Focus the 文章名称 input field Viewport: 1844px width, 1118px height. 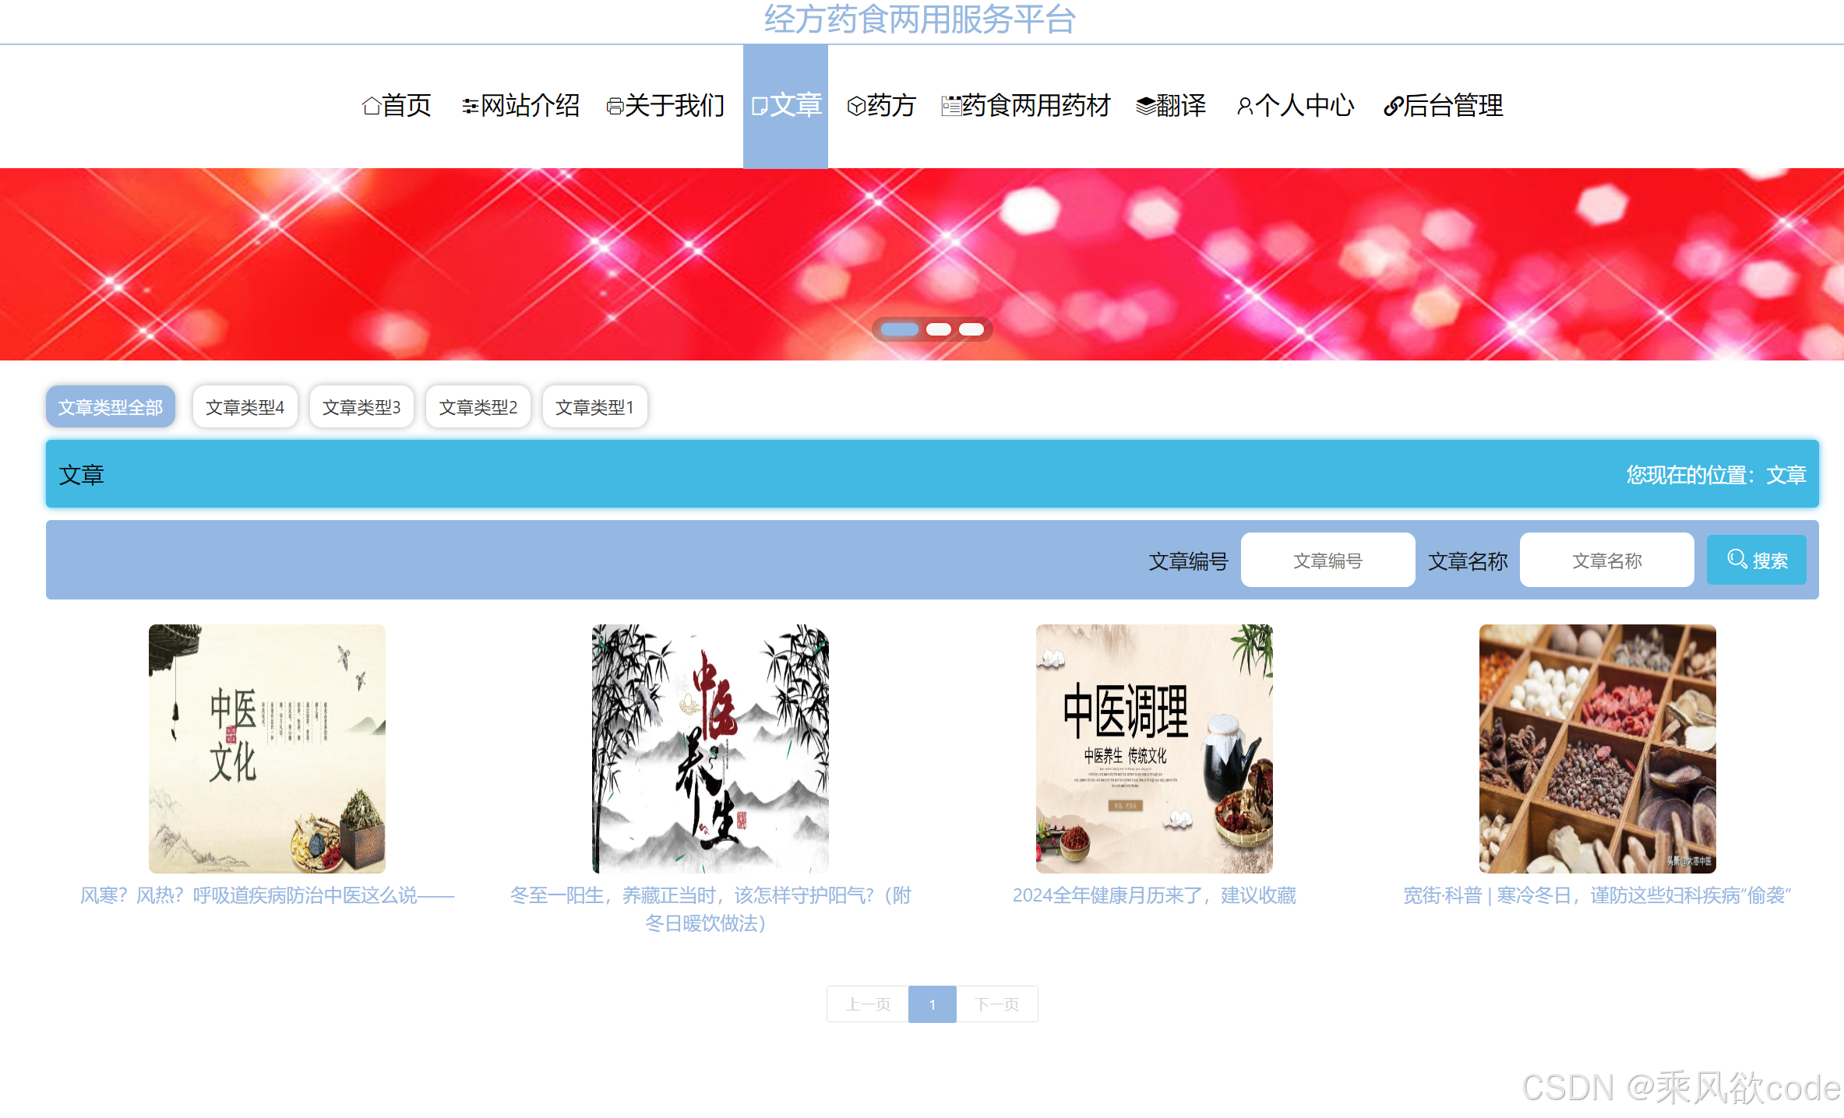(1606, 561)
